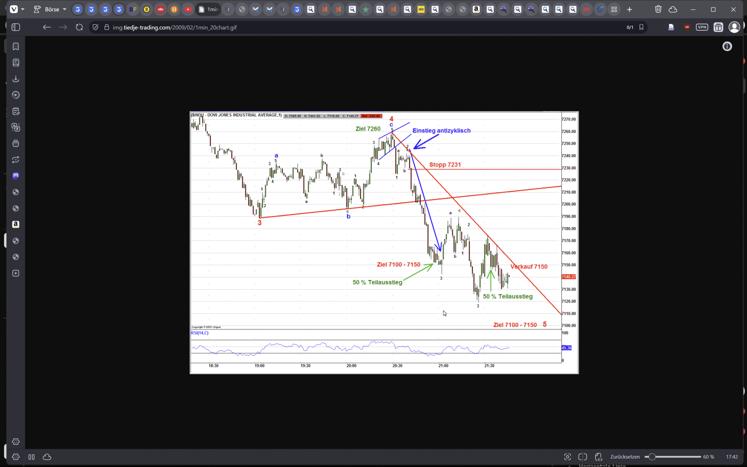Expand the Börse workspace dropdown

(64, 9)
